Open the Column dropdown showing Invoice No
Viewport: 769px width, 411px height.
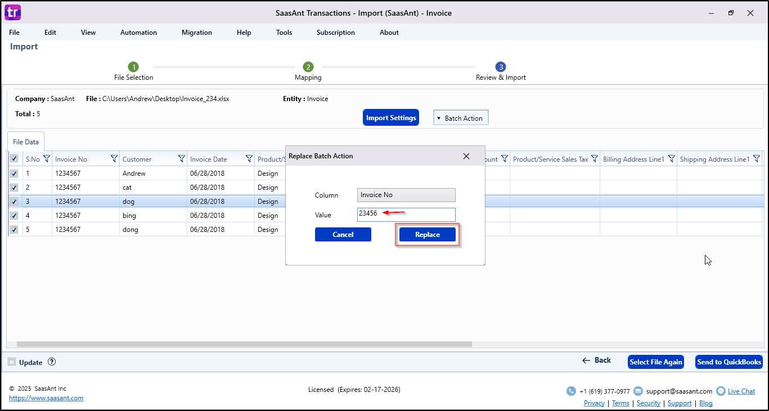[x=406, y=195]
